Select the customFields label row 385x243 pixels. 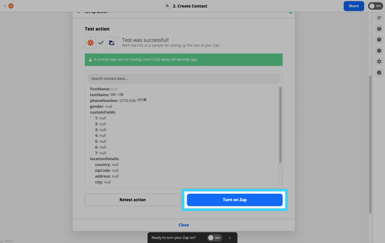[x=103, y=112]
